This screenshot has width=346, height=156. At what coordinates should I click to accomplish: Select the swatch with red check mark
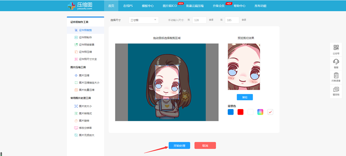click(270, 112)
